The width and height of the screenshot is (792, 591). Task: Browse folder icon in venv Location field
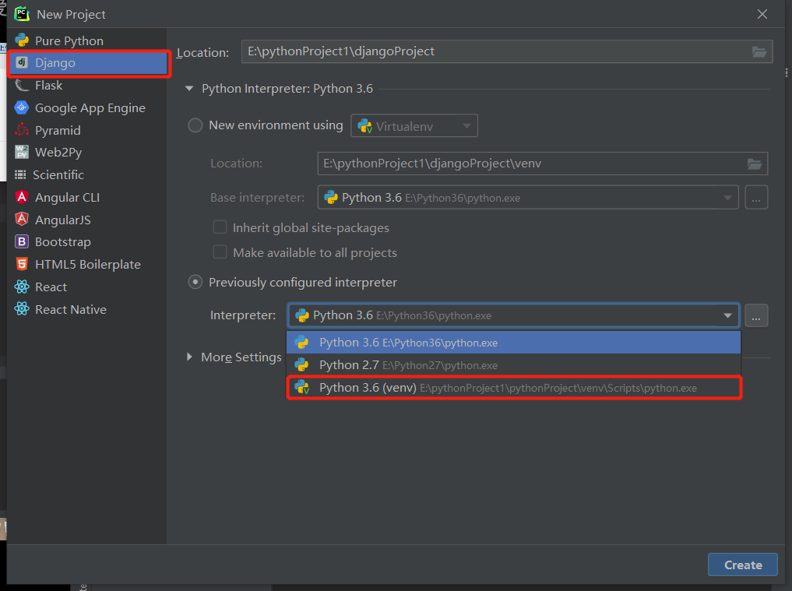755,164
